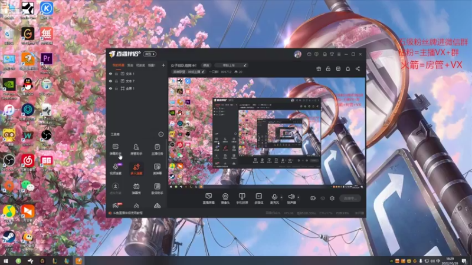This screenshot has height=265, width=472.
Task: Open the 视频连麦 tool
Action: click(x=115, y=169)
